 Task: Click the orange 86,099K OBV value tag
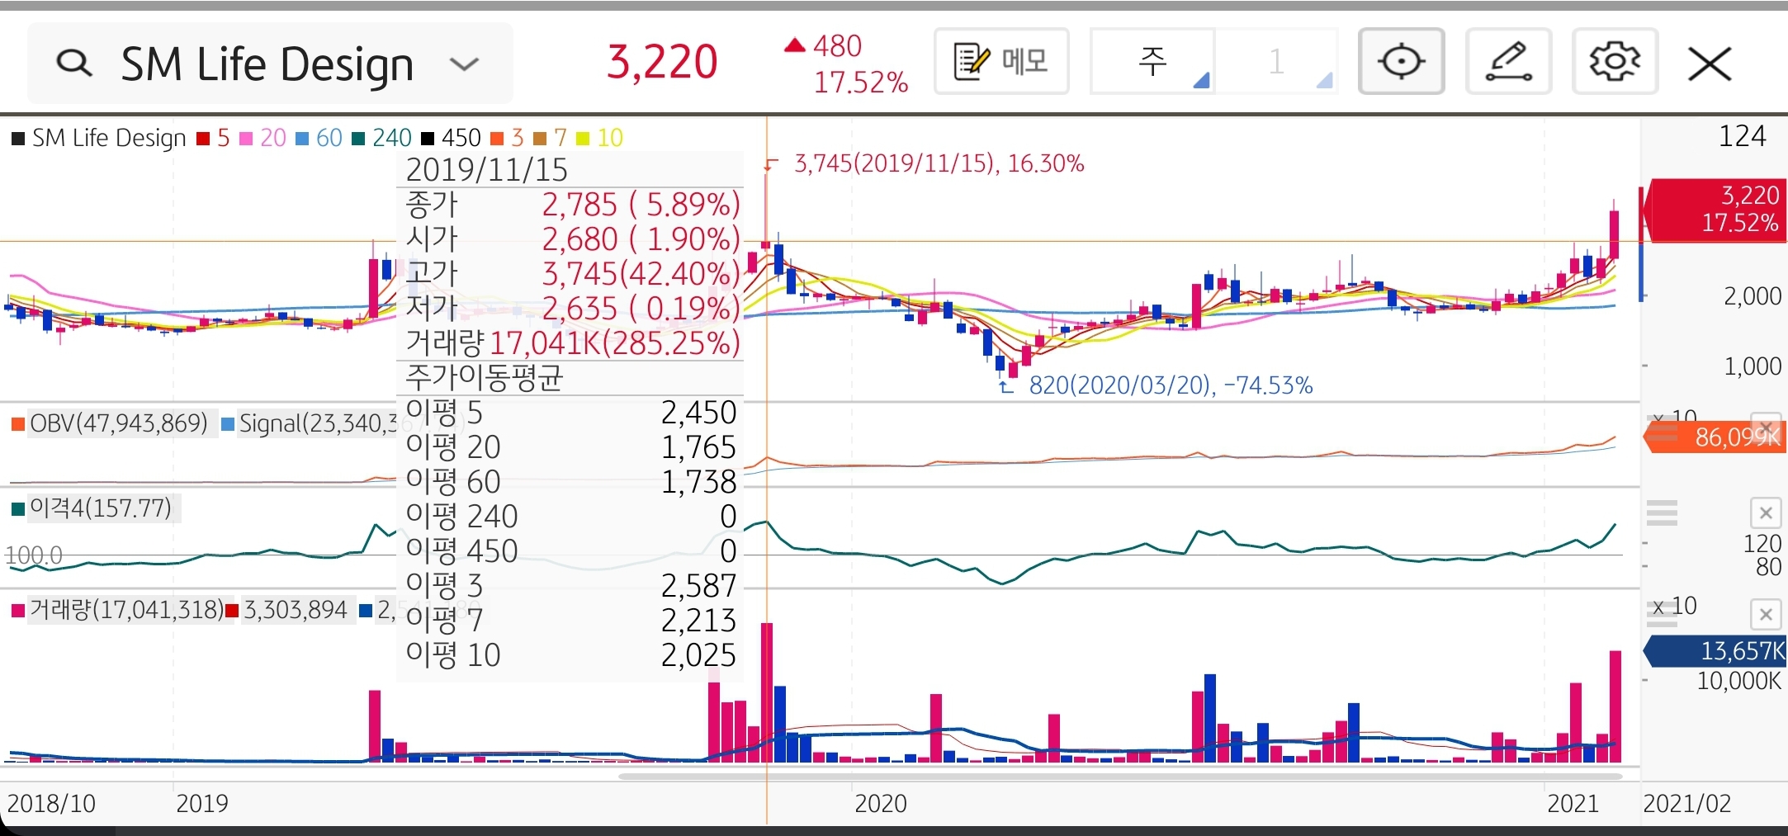coord(1715,437)
